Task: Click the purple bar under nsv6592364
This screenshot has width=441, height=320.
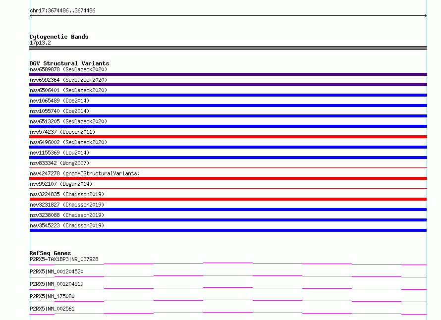Action: tap(228, 85)
